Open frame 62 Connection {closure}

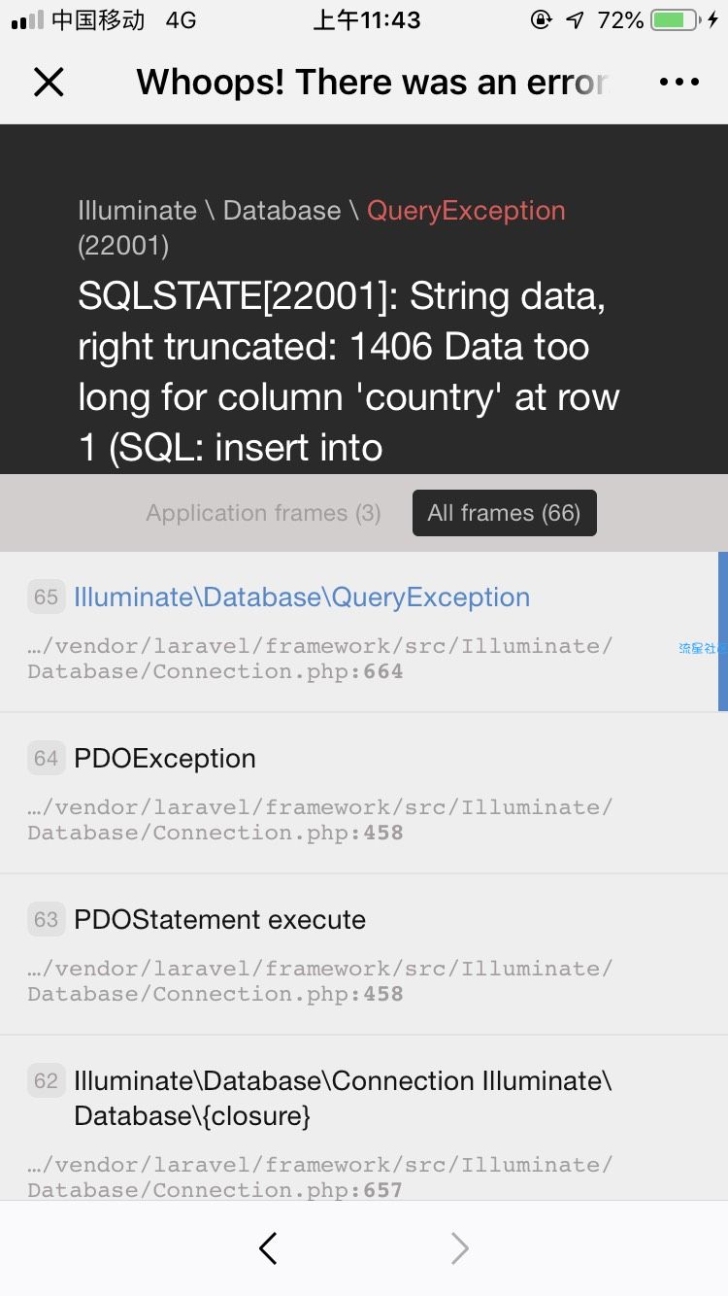(x=364, y=1117)
